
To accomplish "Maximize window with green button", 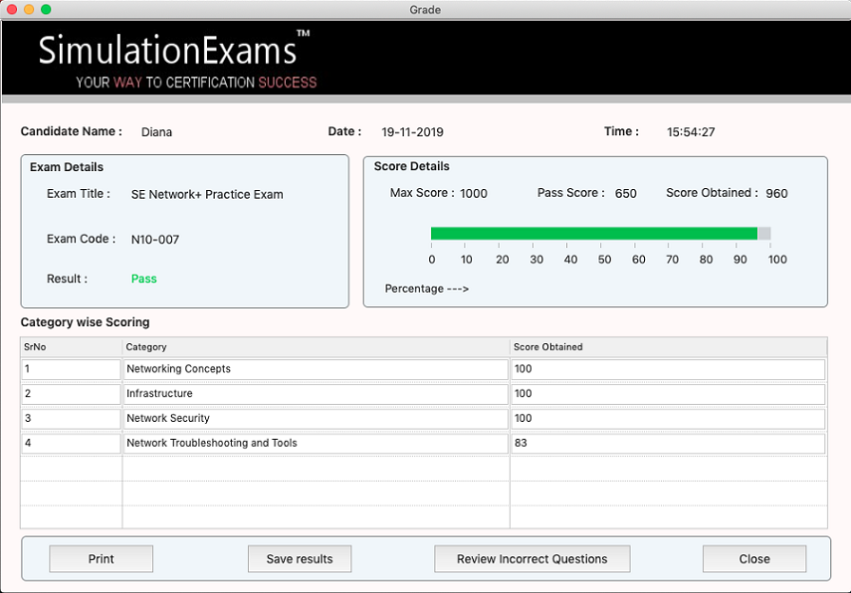I will coord(46,9).
